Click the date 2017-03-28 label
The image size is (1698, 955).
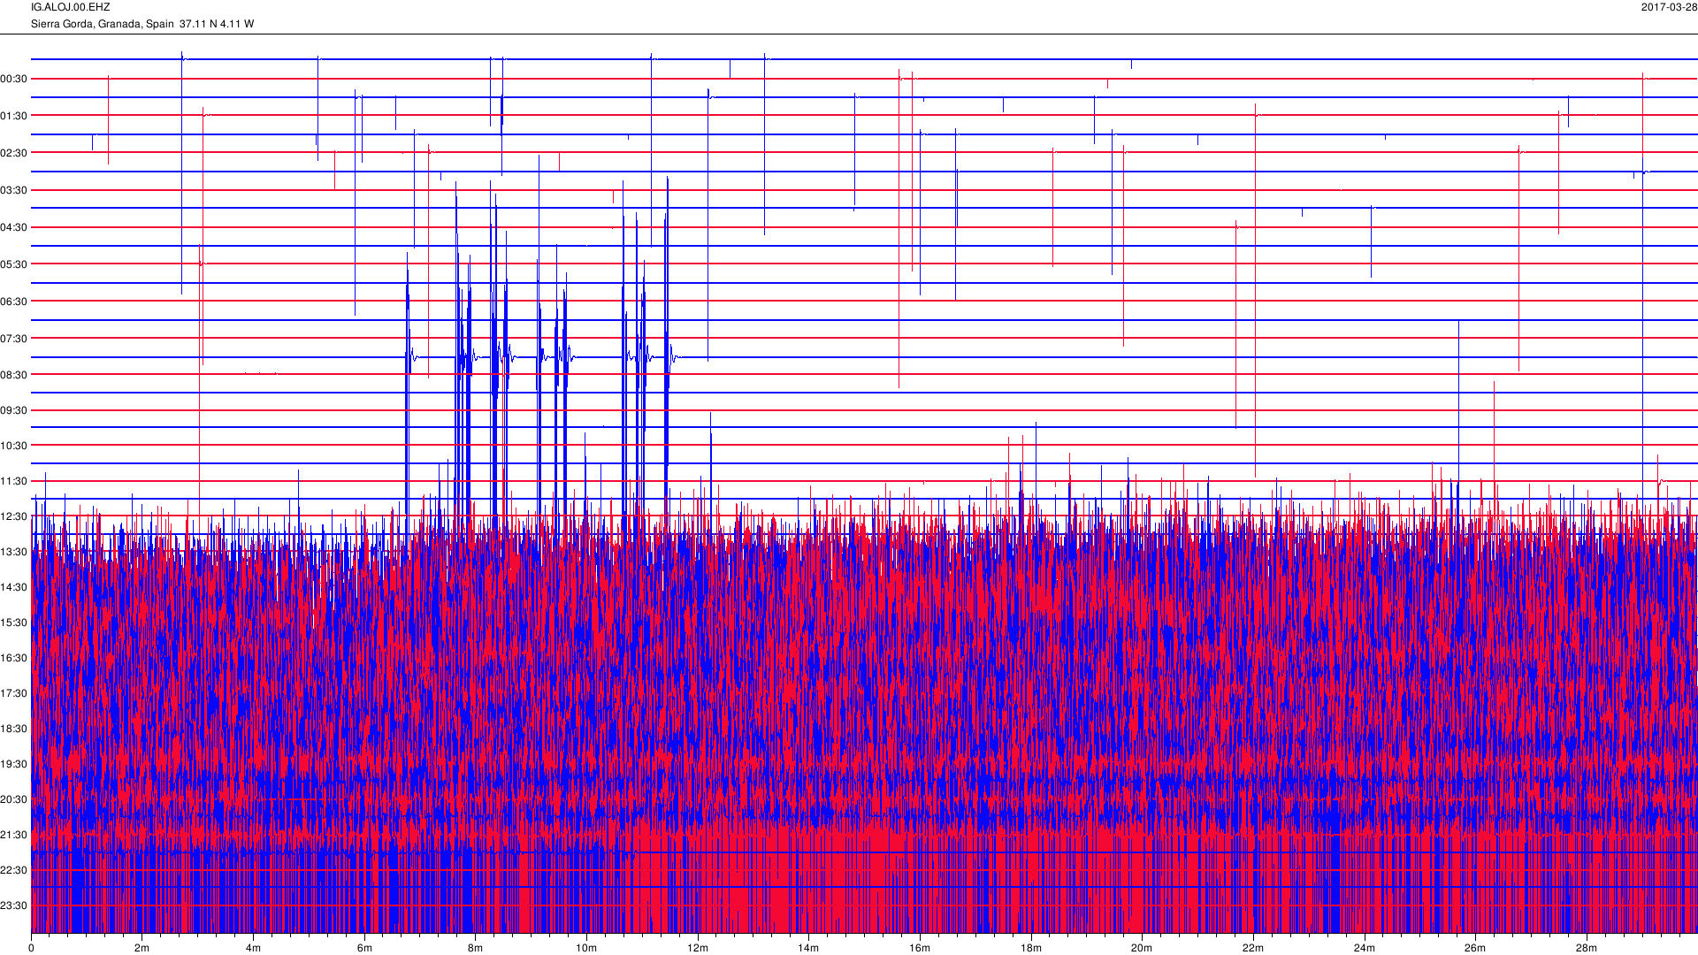coord(1669,7)
